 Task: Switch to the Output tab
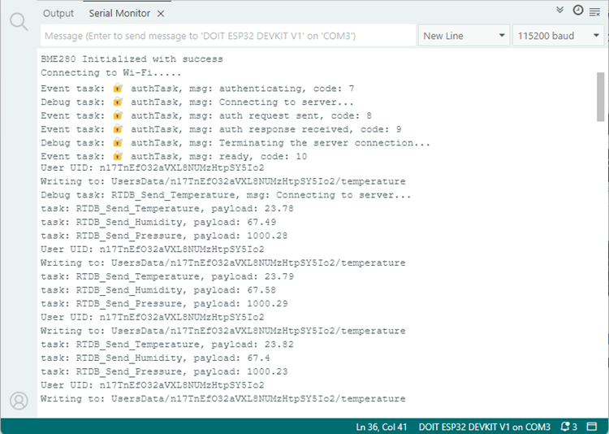click(x=58, y=13)
